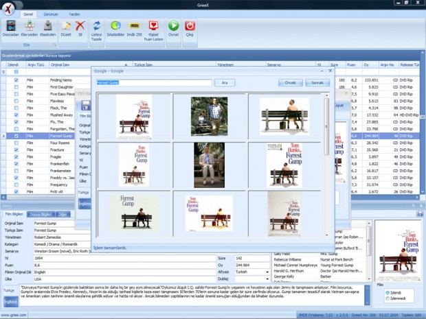Click the Arşiv Türü column header
Viewport: 426px width, 319px height.
[x=38, y=65]
